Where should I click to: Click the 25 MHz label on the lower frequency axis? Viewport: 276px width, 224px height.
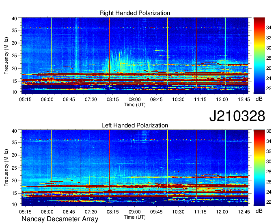pyautogui.click(x=15, y=168)
